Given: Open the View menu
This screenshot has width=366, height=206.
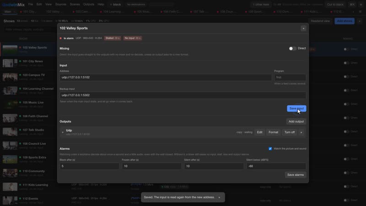Looking at the screenshot, I should [48, 5].
